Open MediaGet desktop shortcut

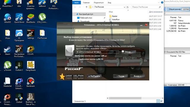[7, 82]
